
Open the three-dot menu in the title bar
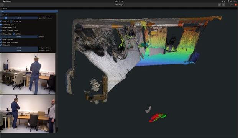(223, 5)
